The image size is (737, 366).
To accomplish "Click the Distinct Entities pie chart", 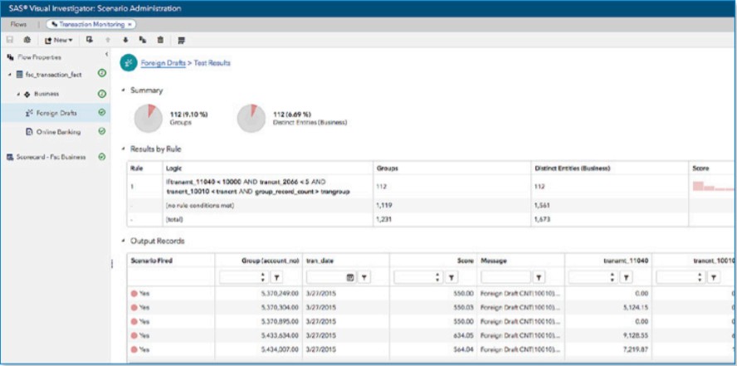I will tap(251, 119).
